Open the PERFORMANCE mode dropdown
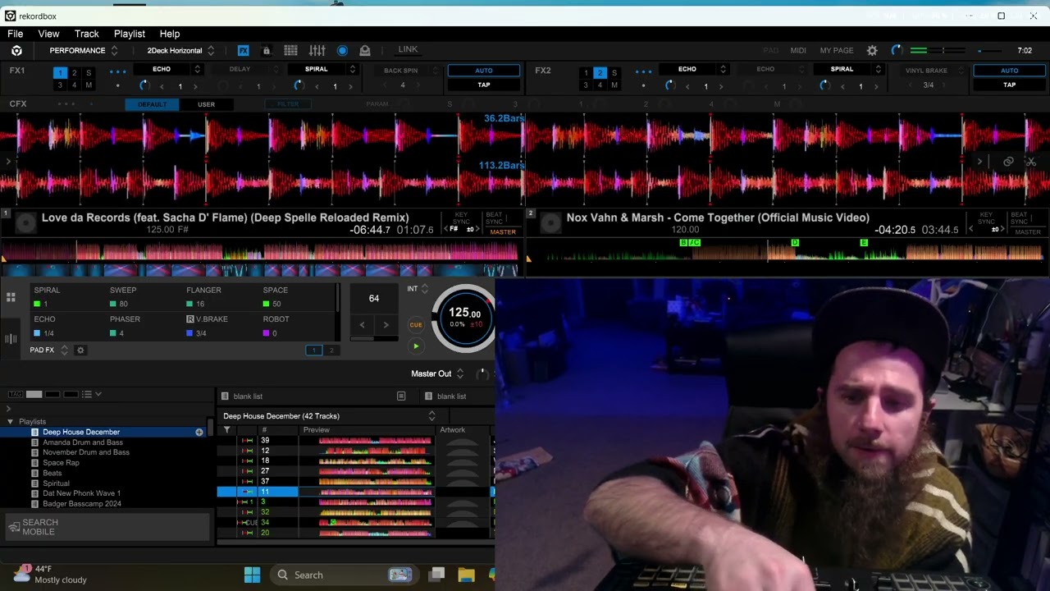Screen dimensions: 1050x591 (x=84, y=51)
